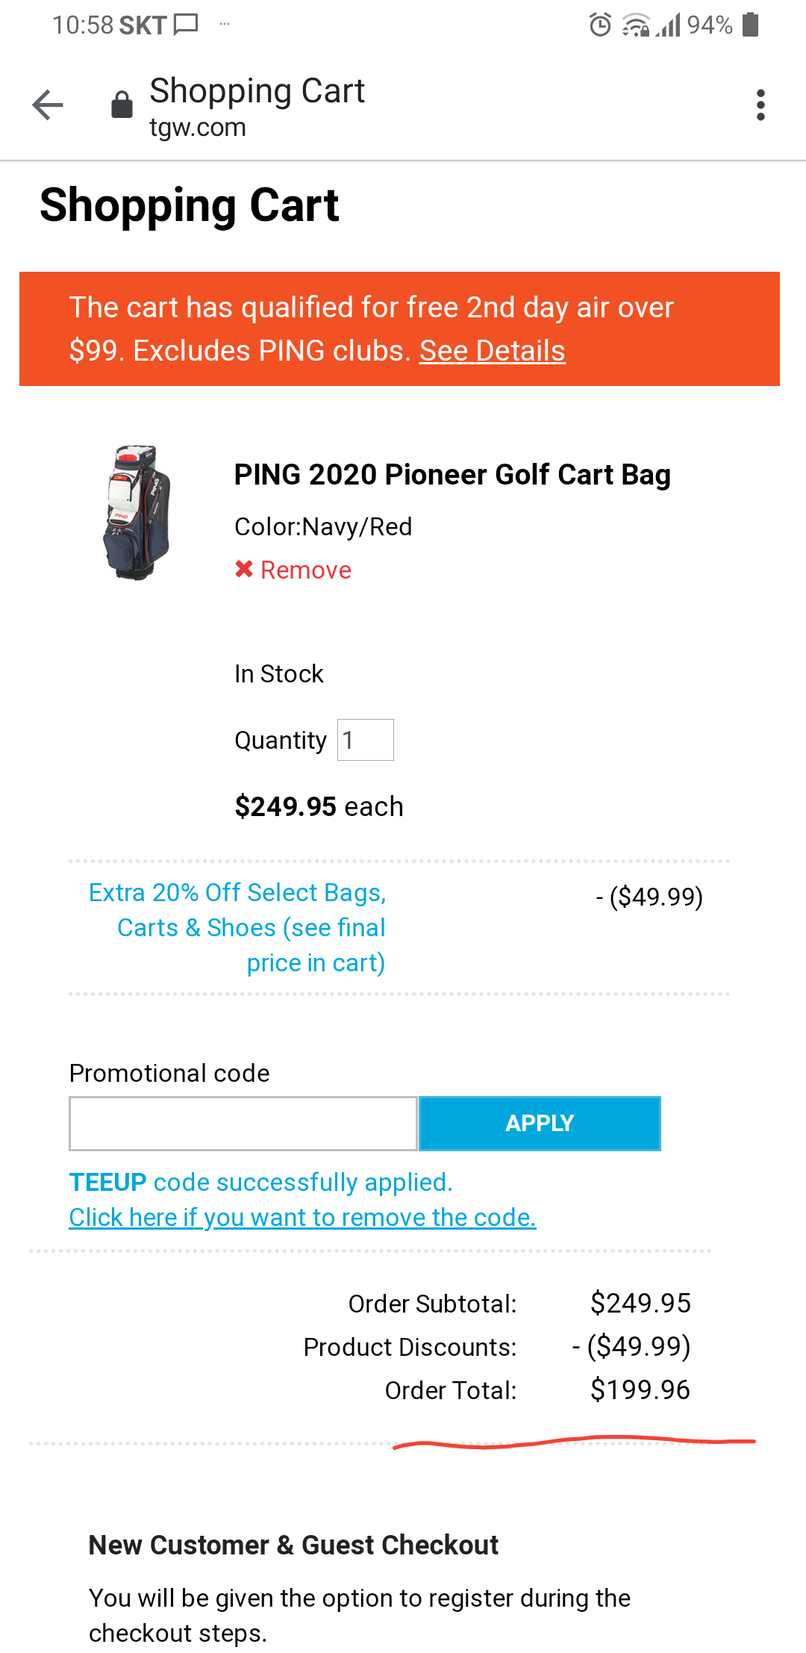Click the See Details link
The width and height of the screenshot is (806, 1653).
tap(492, 351)
